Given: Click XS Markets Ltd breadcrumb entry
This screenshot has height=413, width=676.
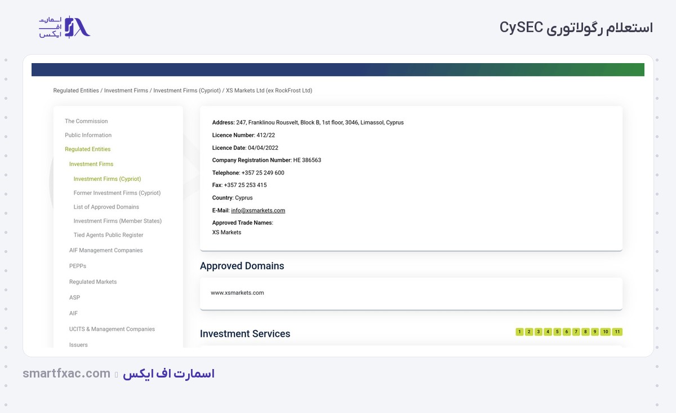Looking at the screenshot, I should 269,90.
